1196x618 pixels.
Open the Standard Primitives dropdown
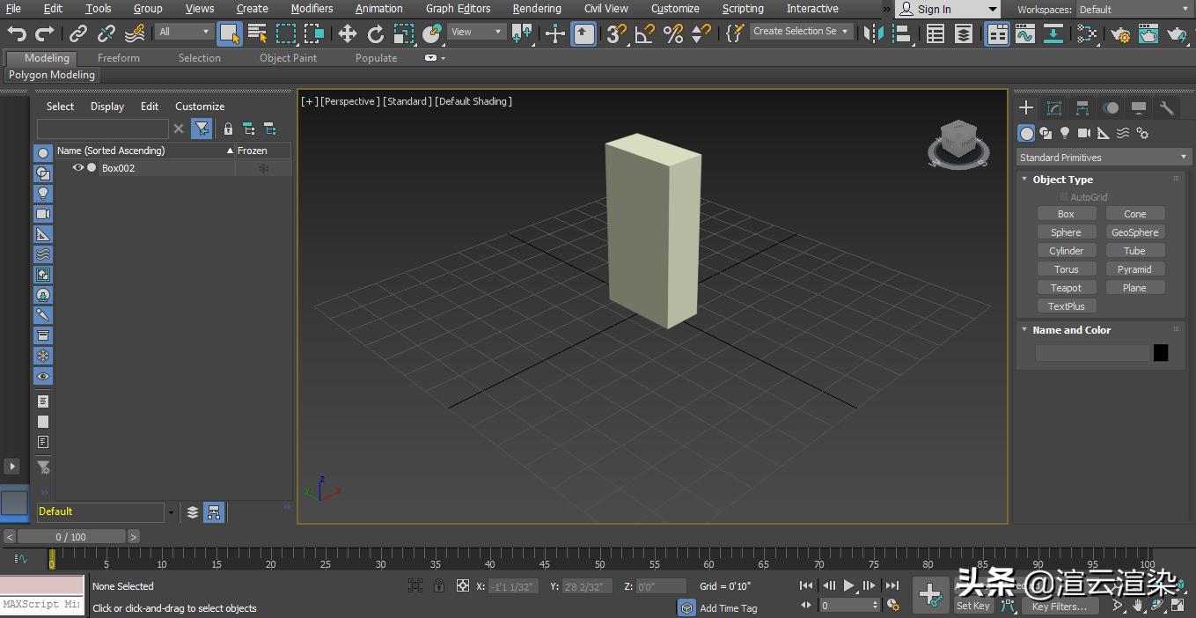(1102, 157)
